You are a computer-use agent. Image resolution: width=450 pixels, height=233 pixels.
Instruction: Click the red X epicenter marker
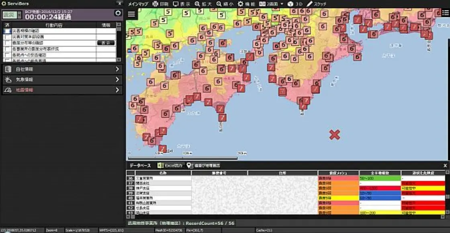click(x=334, y=135)
